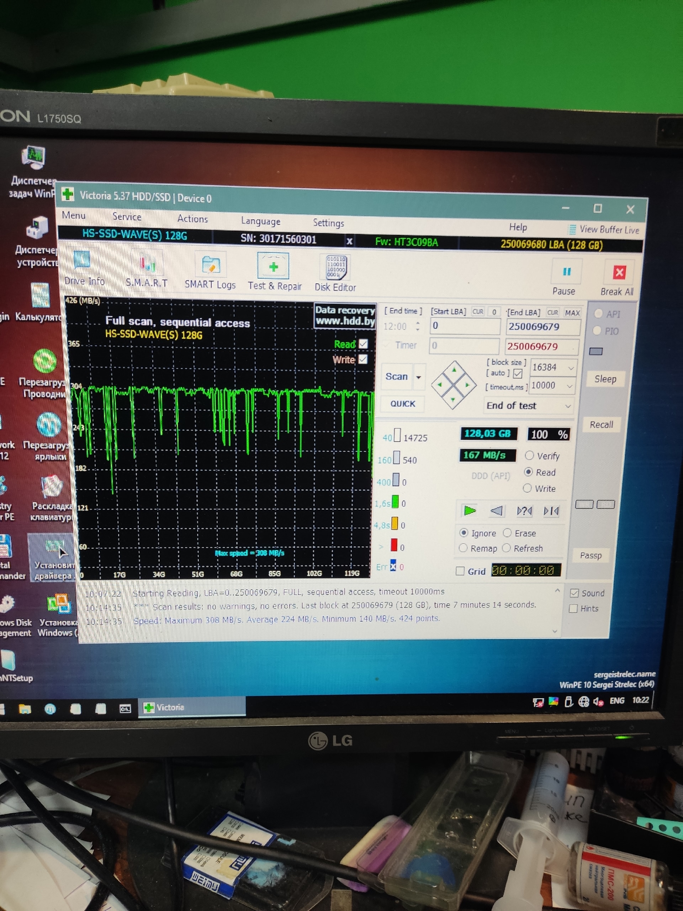Disable the Sound checkbox

tap(574, 594)
